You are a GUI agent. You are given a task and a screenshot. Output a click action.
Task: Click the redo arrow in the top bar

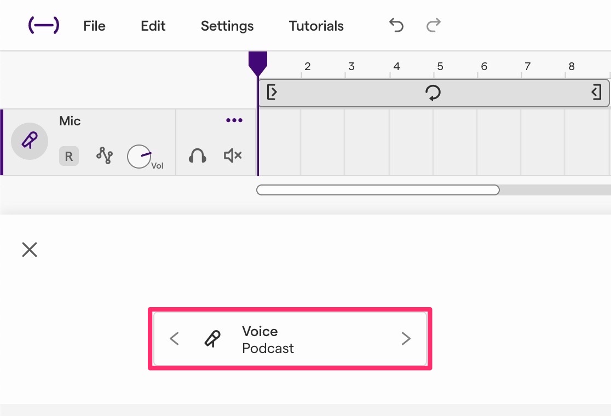(x=433, y=25)
